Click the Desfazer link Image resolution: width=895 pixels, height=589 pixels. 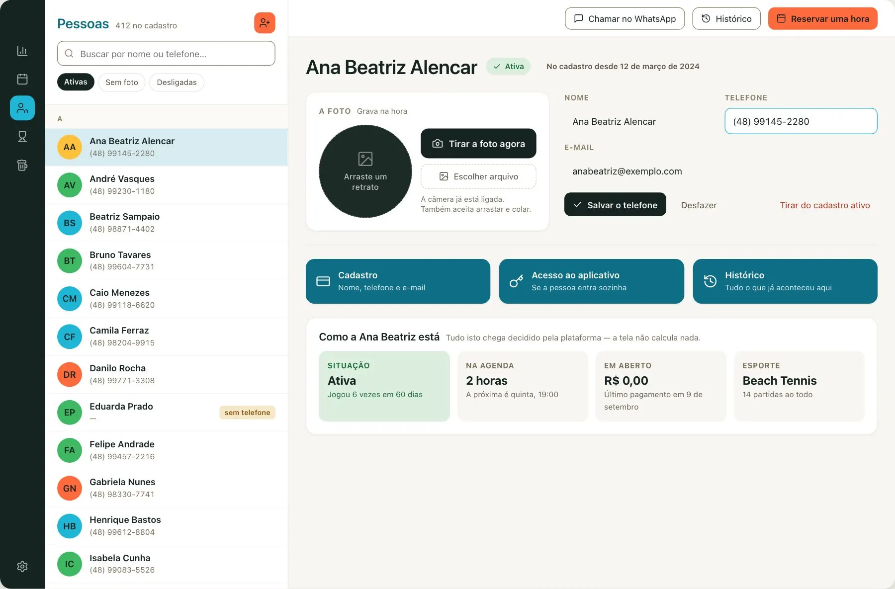tap(699, 205)
